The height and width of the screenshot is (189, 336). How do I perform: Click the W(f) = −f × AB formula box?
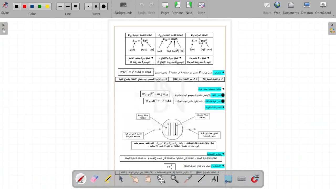[x=159, y=101]
